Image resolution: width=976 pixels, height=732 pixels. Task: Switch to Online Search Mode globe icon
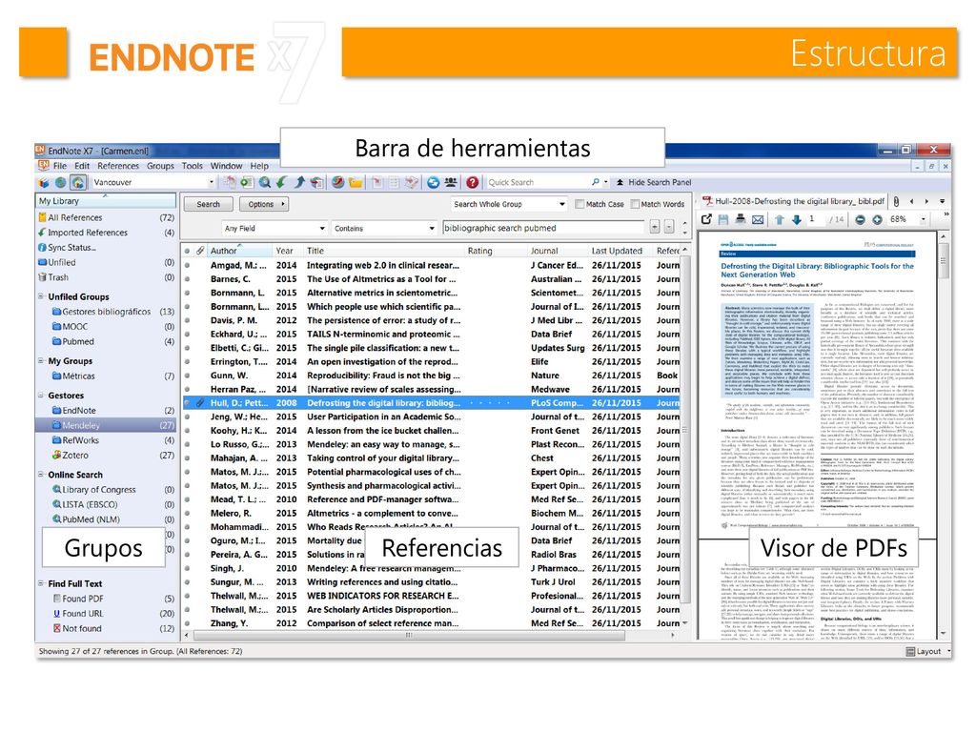pos(60,182)
